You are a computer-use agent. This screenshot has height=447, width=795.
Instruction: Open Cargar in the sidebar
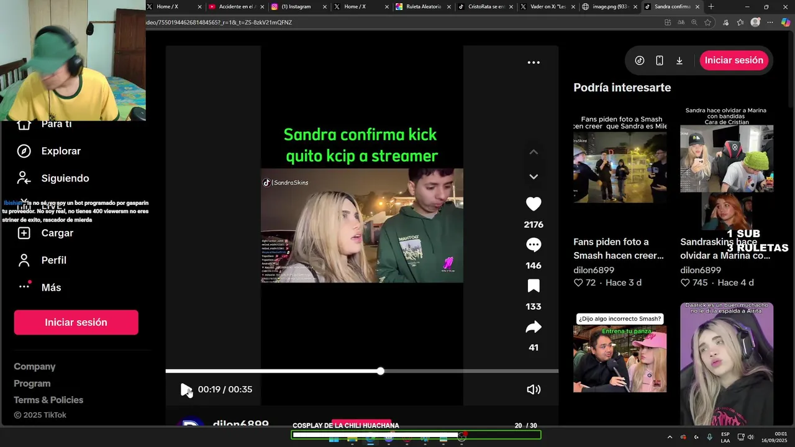pos(57,233)
